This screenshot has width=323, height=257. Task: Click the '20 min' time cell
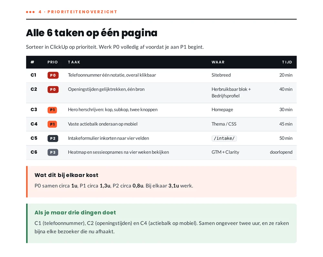(x=286, y=75)
